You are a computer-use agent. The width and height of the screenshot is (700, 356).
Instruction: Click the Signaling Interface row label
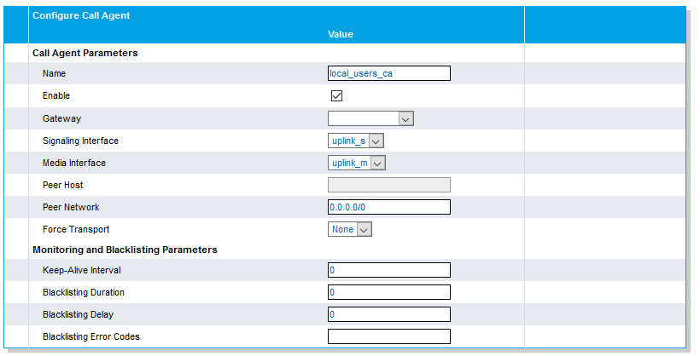click(x=80, y=141)
